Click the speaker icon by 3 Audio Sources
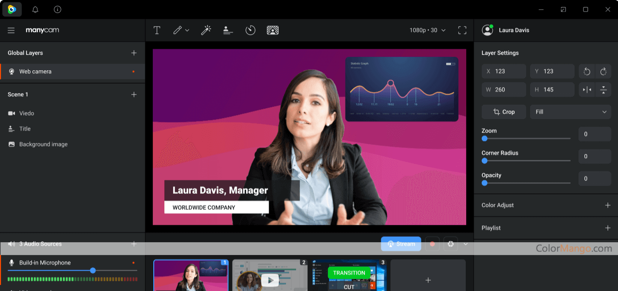The width and height of the screenshot is (618, 291). 11,244
